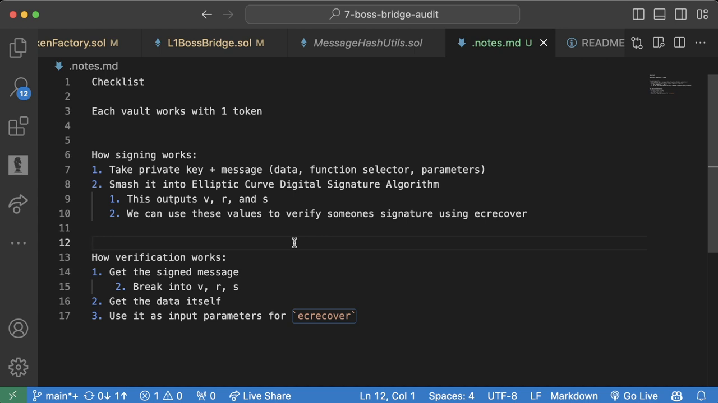Click the Accounts icon in activity bar

[x=18, y=329]
